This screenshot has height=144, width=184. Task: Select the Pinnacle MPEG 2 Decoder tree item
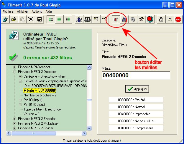[x=37, y=72]
